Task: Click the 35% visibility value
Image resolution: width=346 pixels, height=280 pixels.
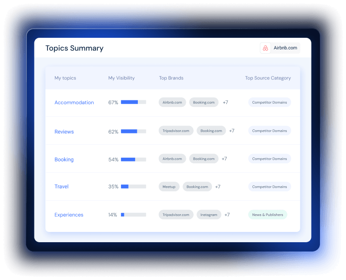Action: (113, 187)
